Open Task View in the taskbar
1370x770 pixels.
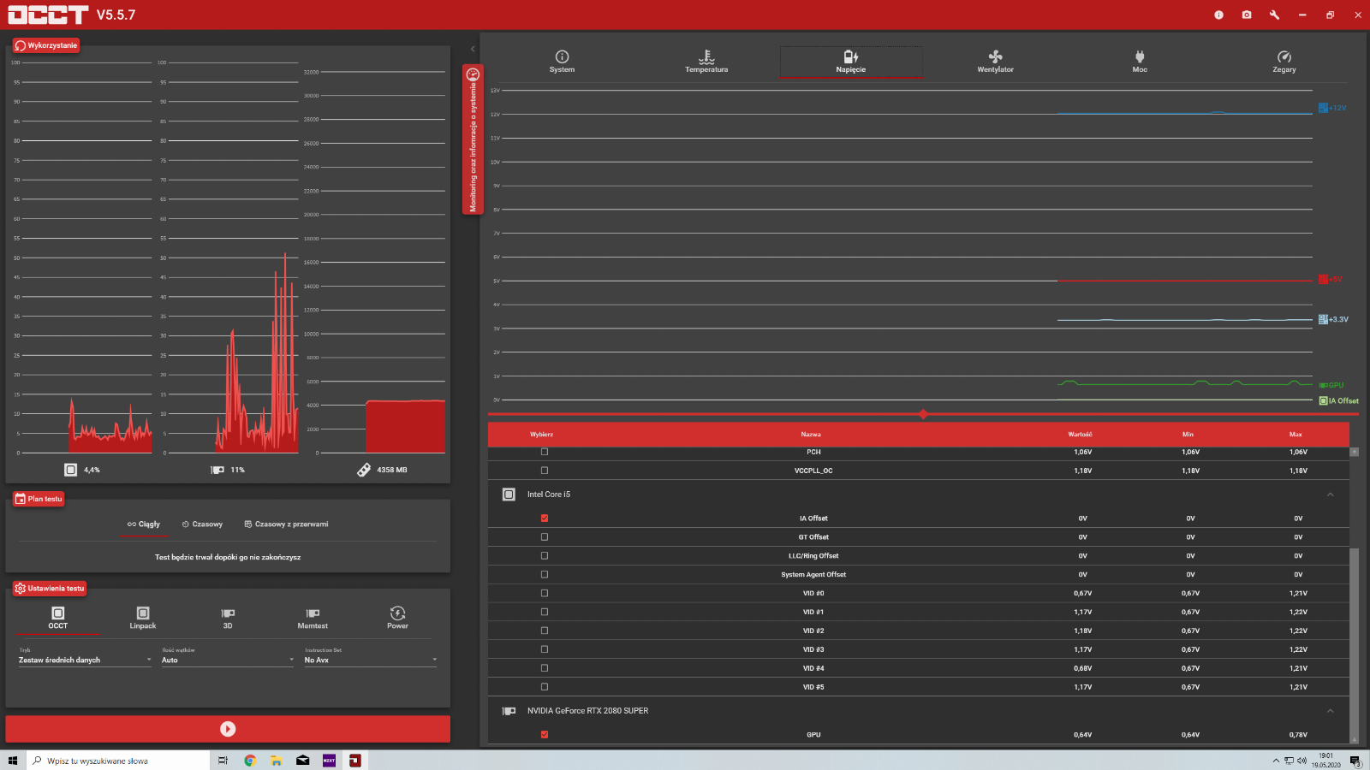pos(223,761)
